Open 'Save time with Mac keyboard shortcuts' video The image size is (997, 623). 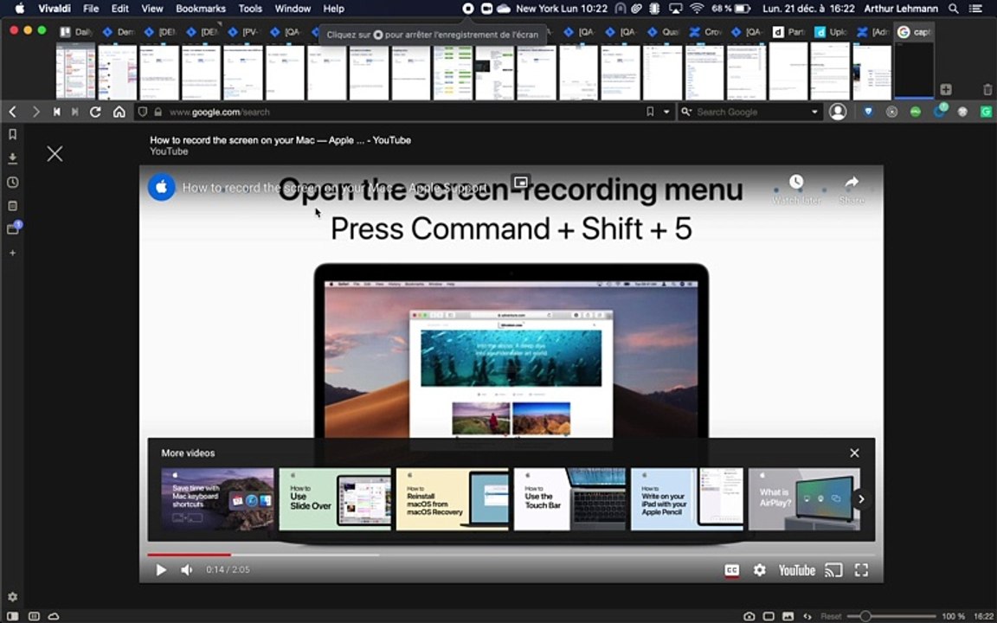[x=217, y=499]
